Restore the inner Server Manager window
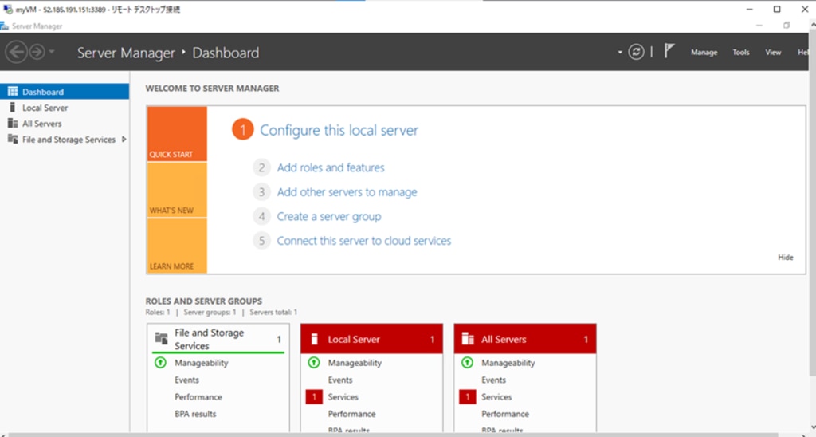The image size is (816, 437). pos(787,25)
